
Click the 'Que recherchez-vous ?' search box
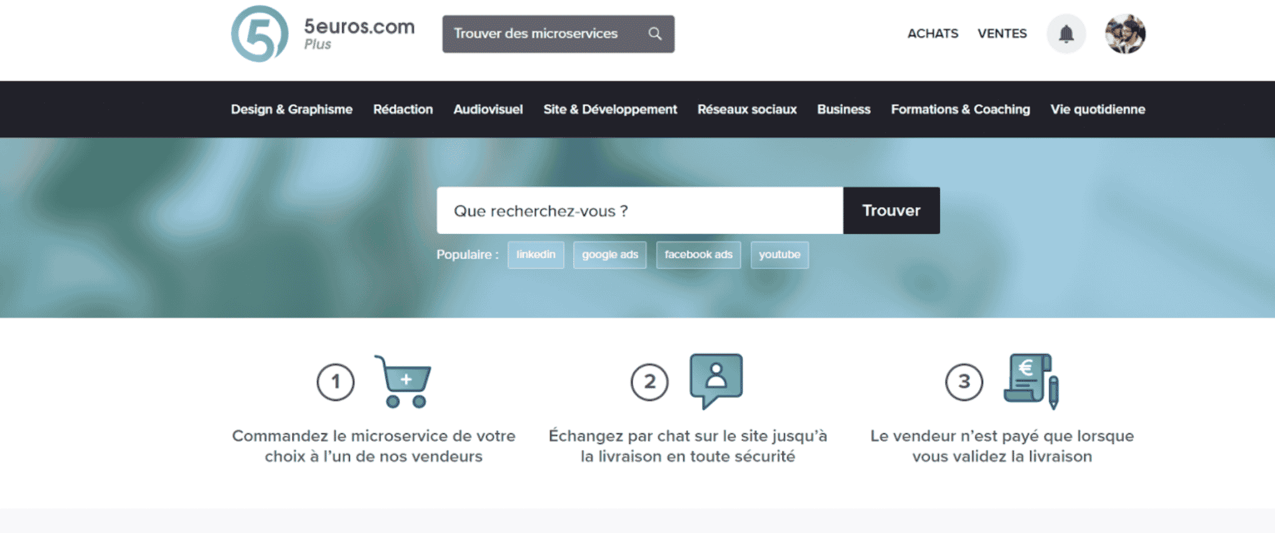point(640,211)
